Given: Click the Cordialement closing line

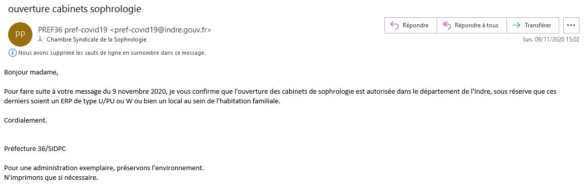Looking at the screenshot, I should (25, 121).
